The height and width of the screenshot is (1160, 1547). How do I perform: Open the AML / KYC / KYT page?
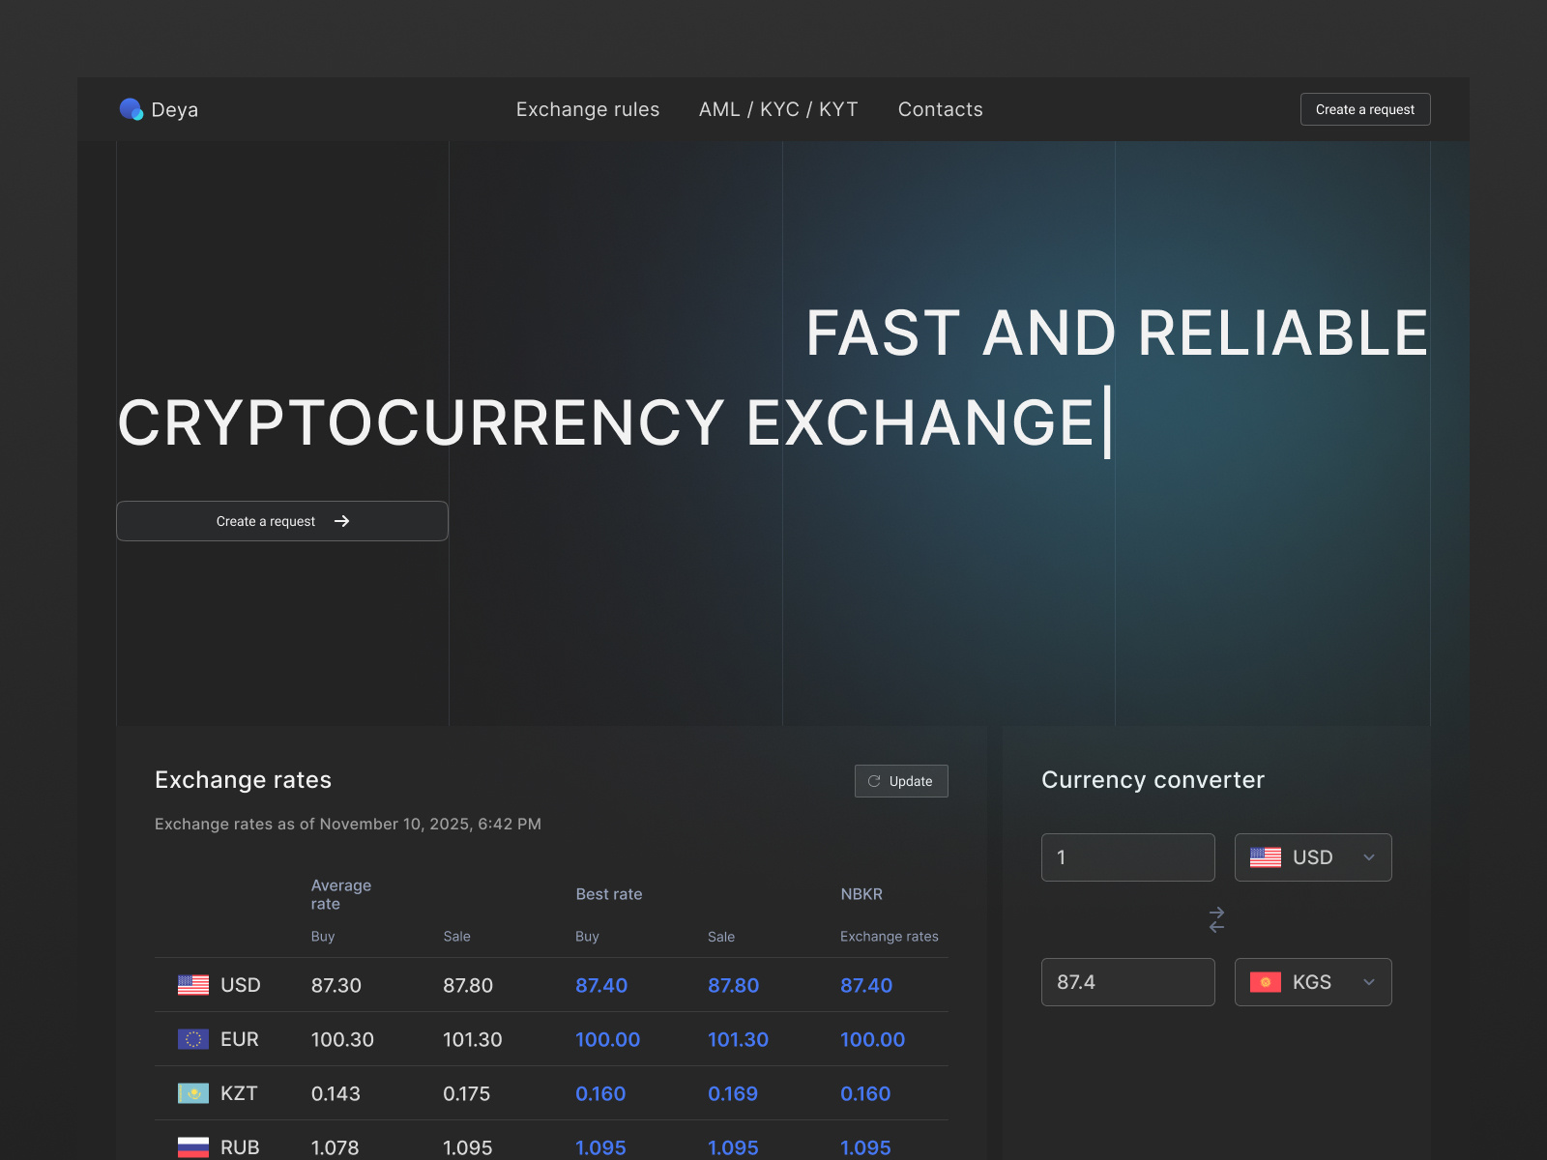coord(777,109)
